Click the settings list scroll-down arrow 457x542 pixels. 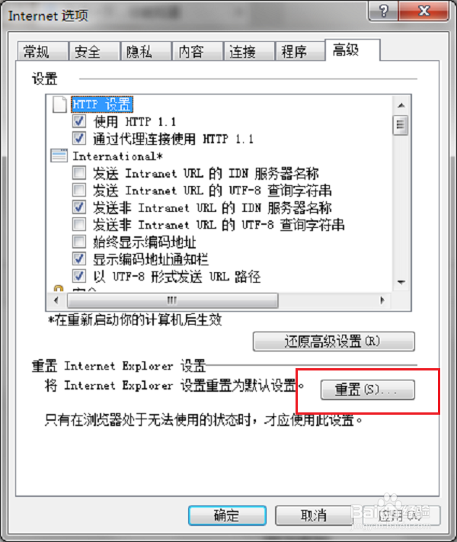pos(401,282)
